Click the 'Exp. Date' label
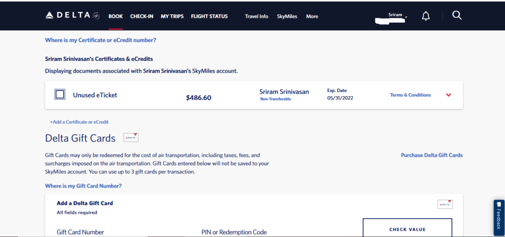Screen dimensions: 505x237 [x=337, y=90]
